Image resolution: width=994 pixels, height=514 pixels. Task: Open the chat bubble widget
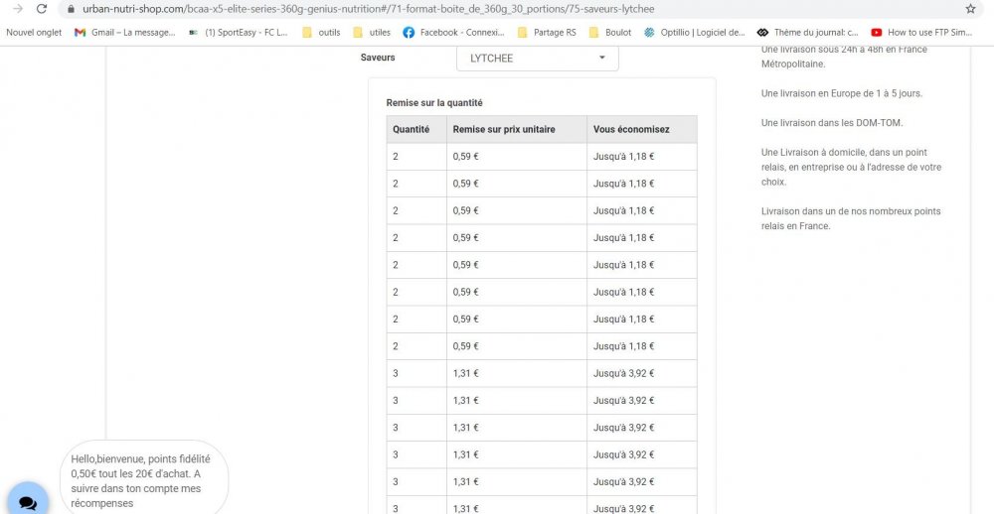pyautogui.click(x=27, y=503)
